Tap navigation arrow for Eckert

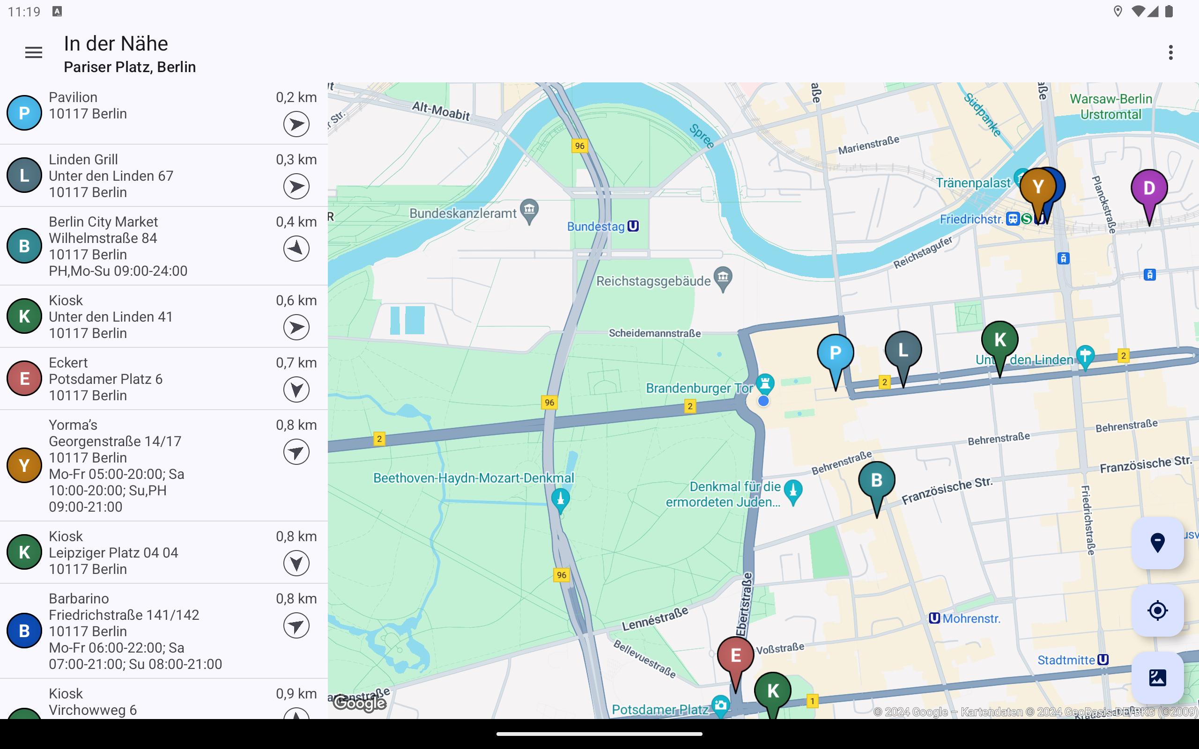(x=296, y=389)
